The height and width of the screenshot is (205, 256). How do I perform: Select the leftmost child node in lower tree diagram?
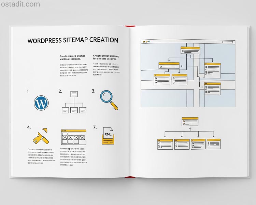pyautogui.click(x=165, y=144)
